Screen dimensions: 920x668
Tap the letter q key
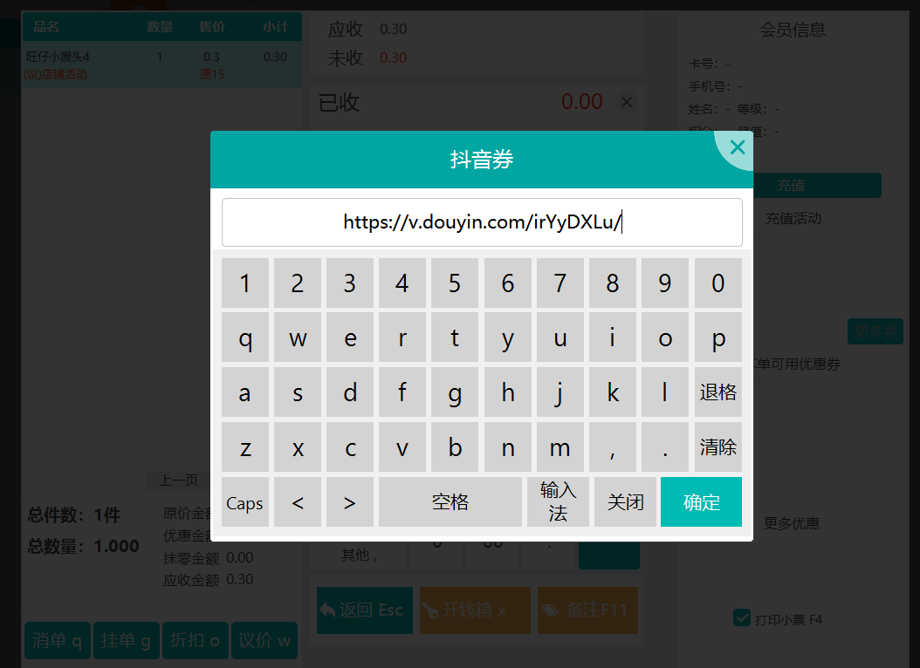tap(245, 337)
